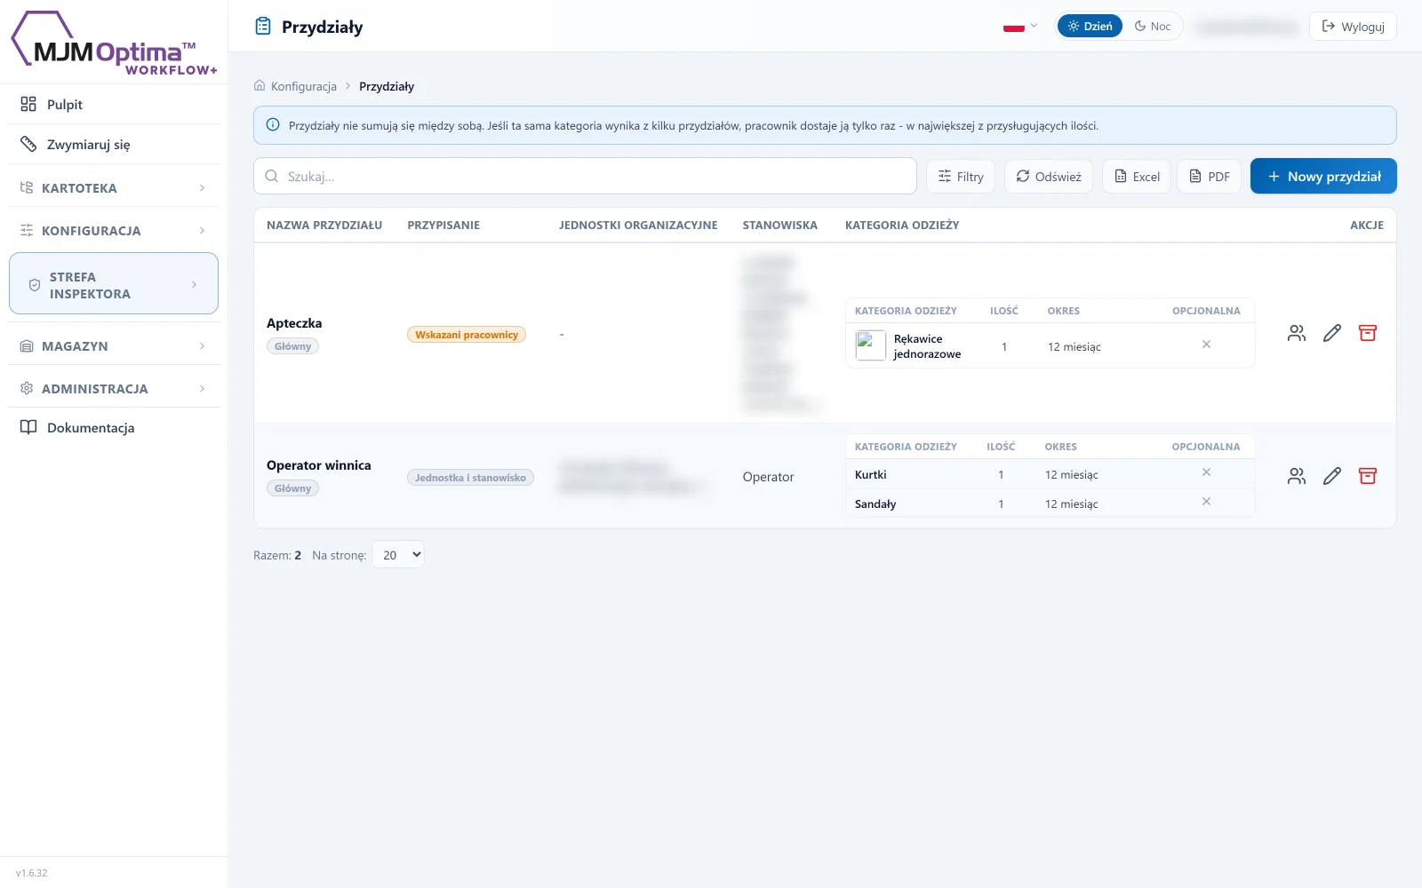Expand the STREFA INSPEKTORA section
Viewport: 1422px width, 888px height.
point(114,284)
